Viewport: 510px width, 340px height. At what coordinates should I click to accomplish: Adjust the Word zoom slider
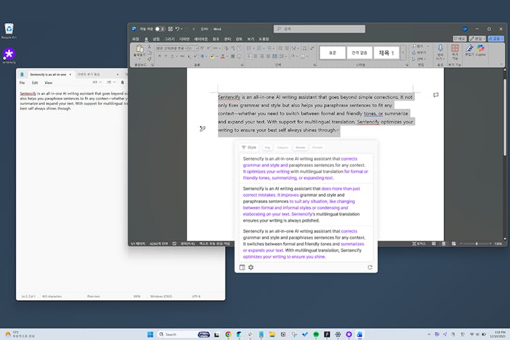(476, 243)
